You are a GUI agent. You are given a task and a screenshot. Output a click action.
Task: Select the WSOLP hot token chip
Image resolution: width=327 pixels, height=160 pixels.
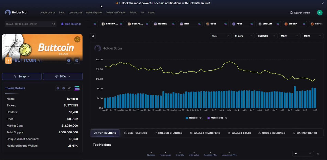pyautogui.click(x=295, y=24)
